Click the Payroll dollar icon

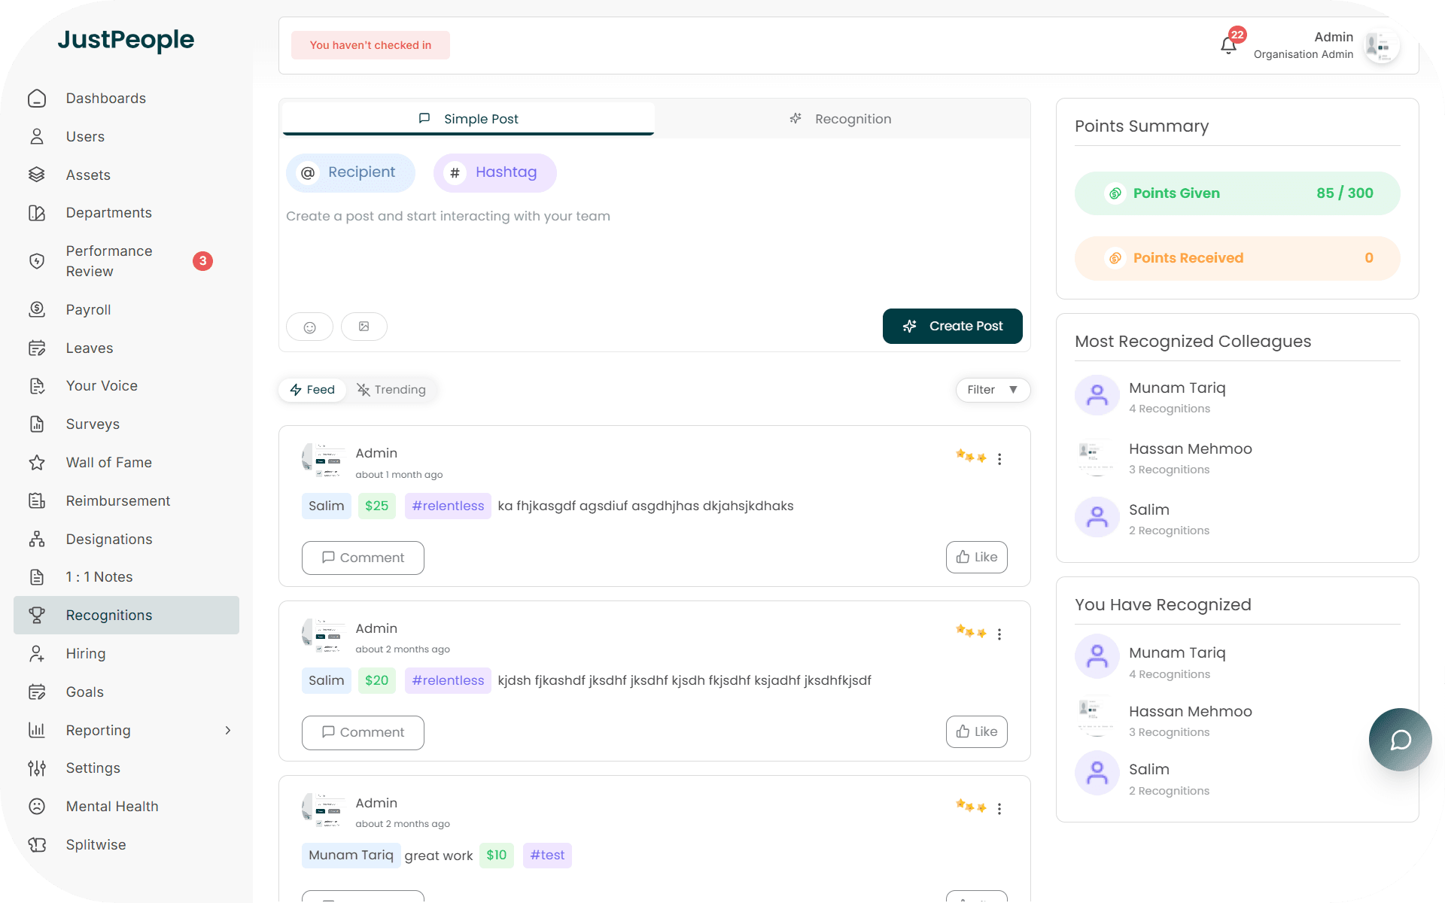[x=37, y=309]
